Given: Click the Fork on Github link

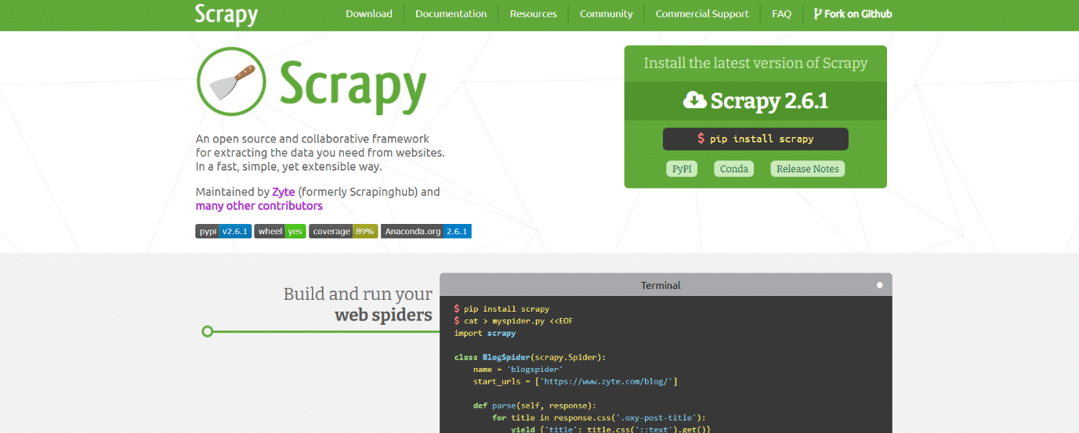Looking at the screenshot, I should [853, 14].
